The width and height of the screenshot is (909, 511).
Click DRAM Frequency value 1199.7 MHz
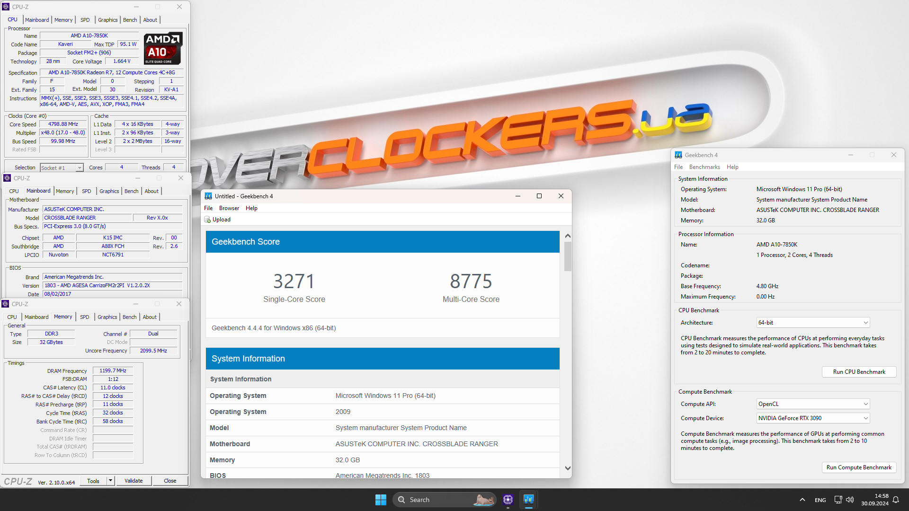[113, 371]
